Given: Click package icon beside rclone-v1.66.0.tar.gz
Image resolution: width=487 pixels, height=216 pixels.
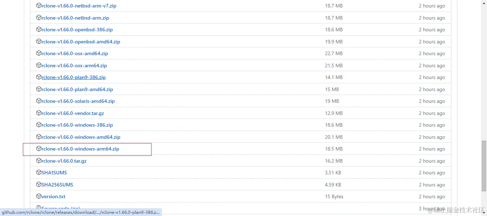Looking at the screenshot, I should tap(39, 160).
